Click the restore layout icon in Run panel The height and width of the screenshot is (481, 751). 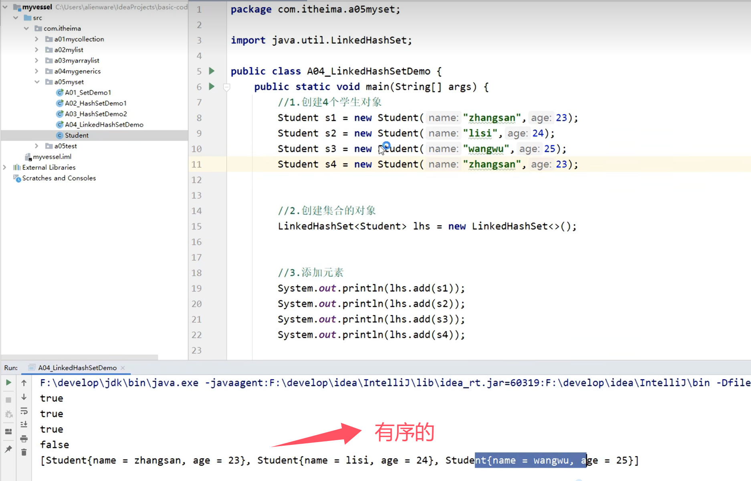tap(8, 432)
